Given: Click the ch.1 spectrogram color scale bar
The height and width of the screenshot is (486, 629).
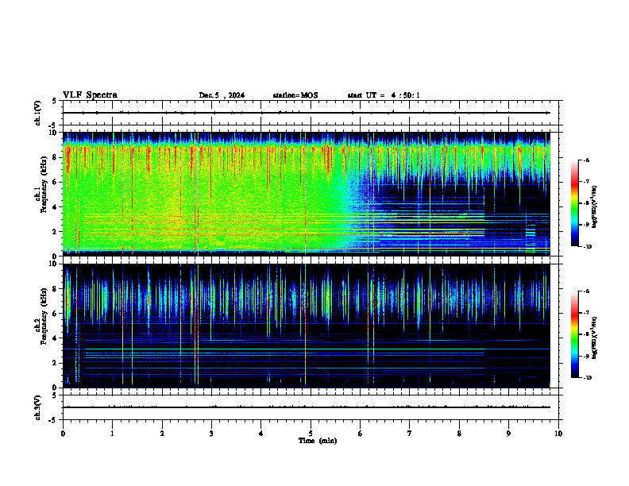Looking at the screenshot, I should pos(575,203).
